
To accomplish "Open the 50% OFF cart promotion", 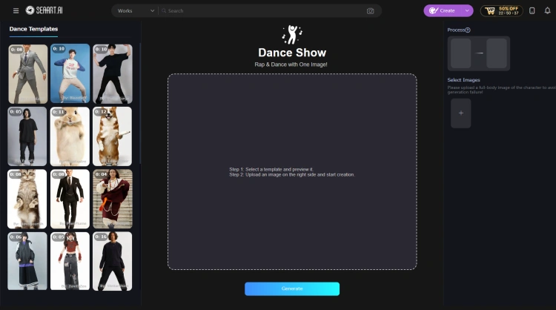I will [501, 10].
